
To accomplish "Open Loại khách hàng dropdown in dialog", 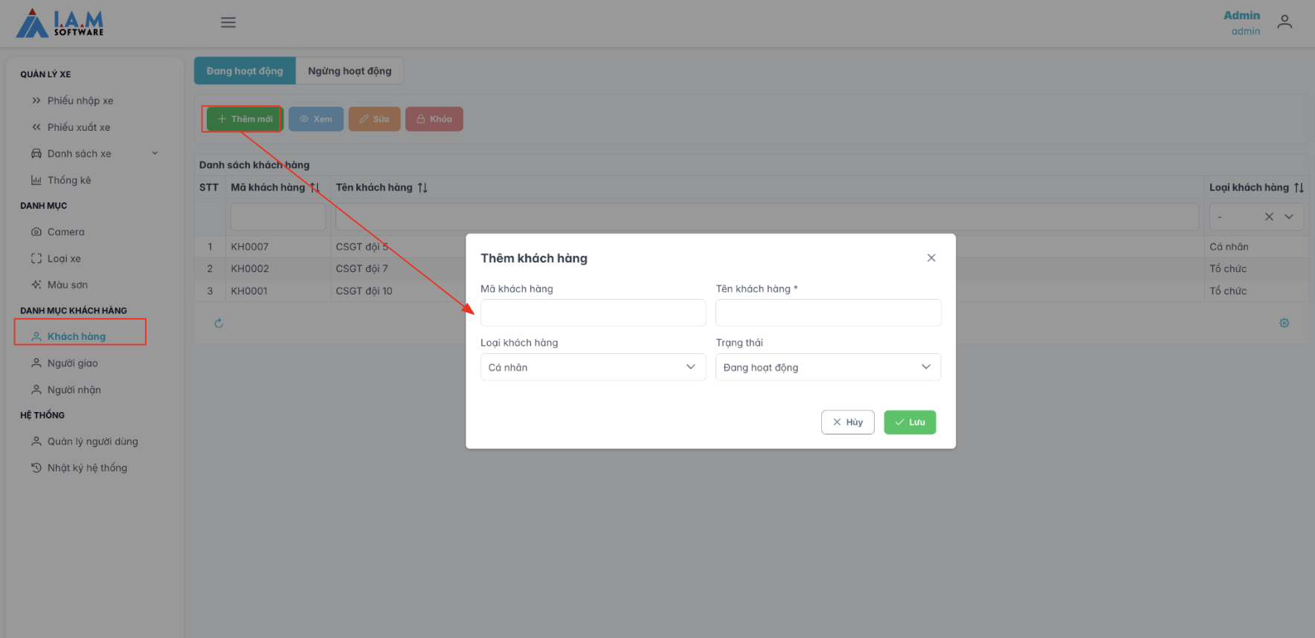I will (x=593, y=367).
